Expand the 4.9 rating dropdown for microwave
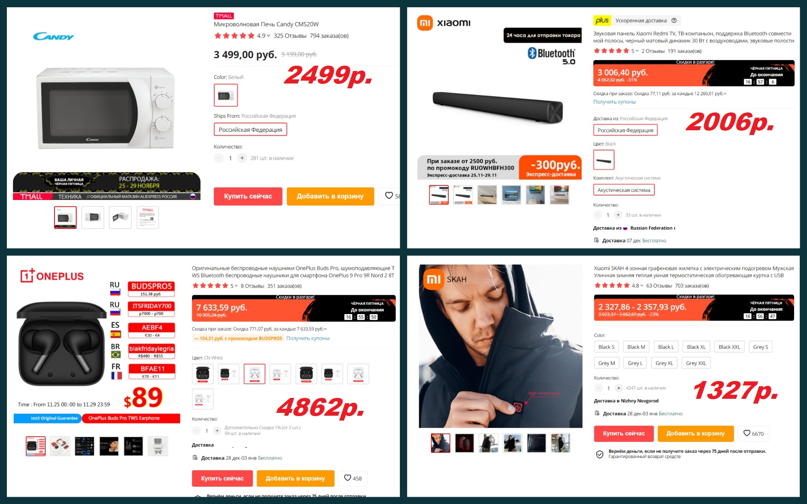807x504 pixels. pyautogui.click(x=268, y=36)
